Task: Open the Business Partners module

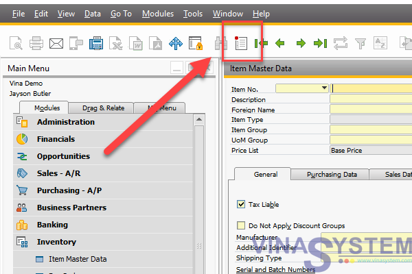Action: (71, 208)
